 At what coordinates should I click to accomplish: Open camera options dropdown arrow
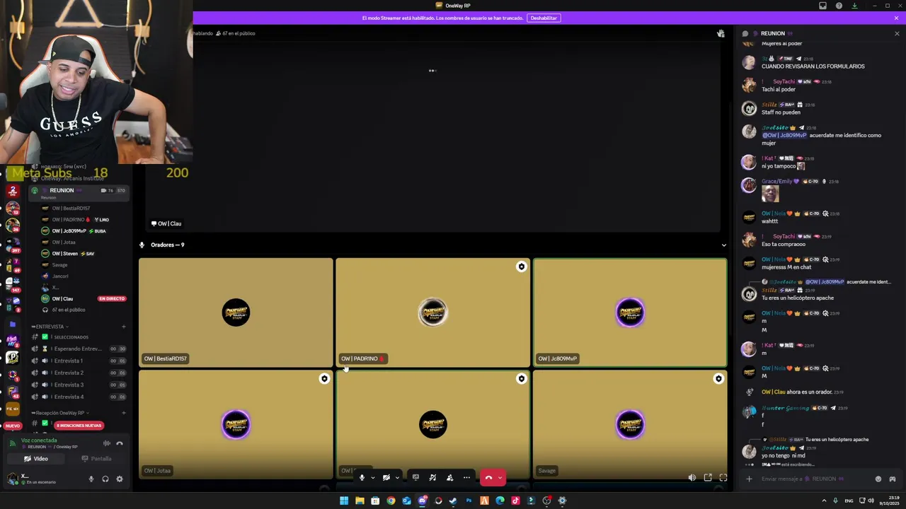click(x=396, y=478)
